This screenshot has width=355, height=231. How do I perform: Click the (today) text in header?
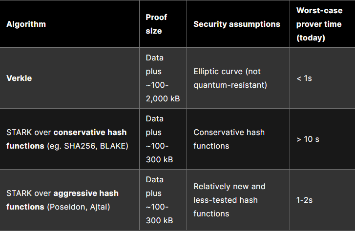pyautogui.click(x=312, y=38)
